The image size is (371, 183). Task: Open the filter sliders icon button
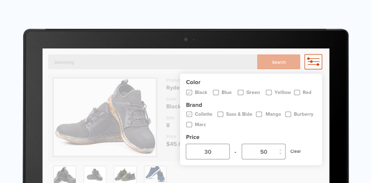click(313, 62)
